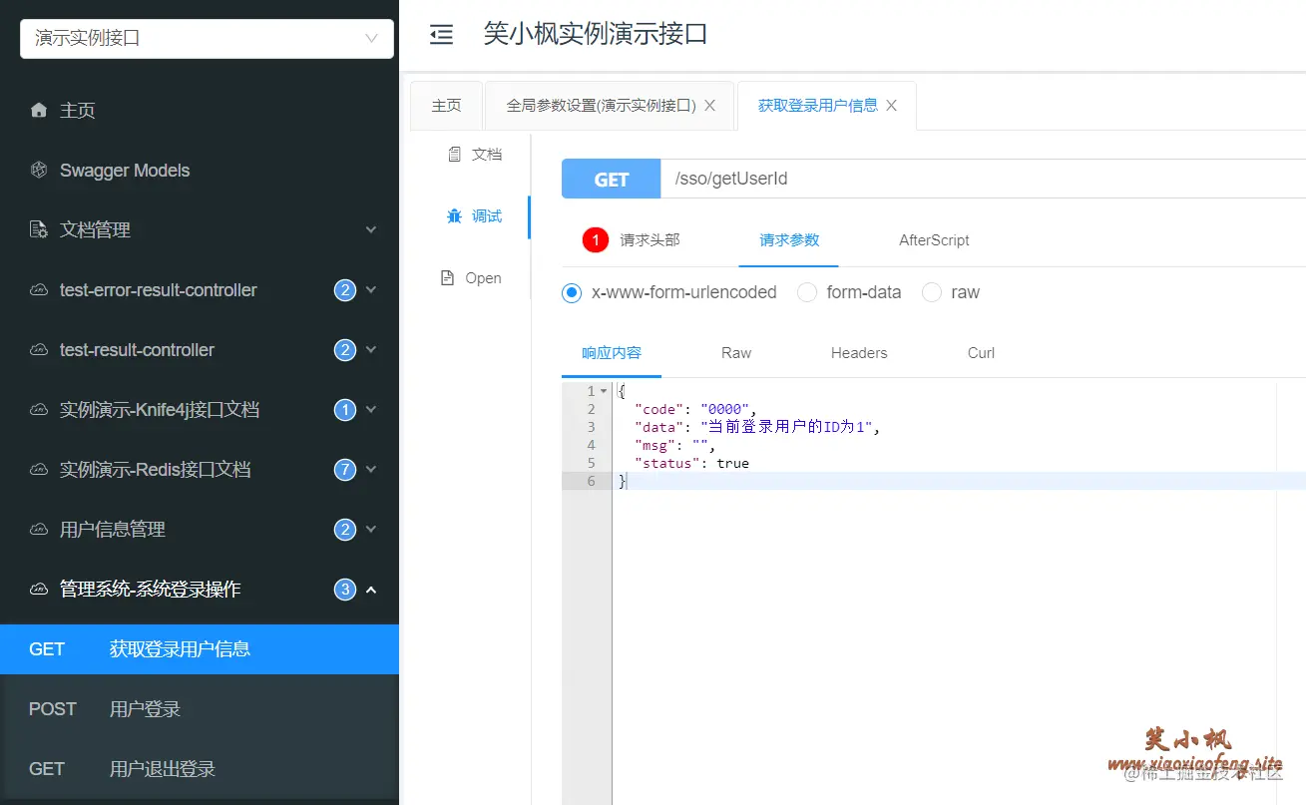Click the Swagger Models cube icon

[39, 171]
